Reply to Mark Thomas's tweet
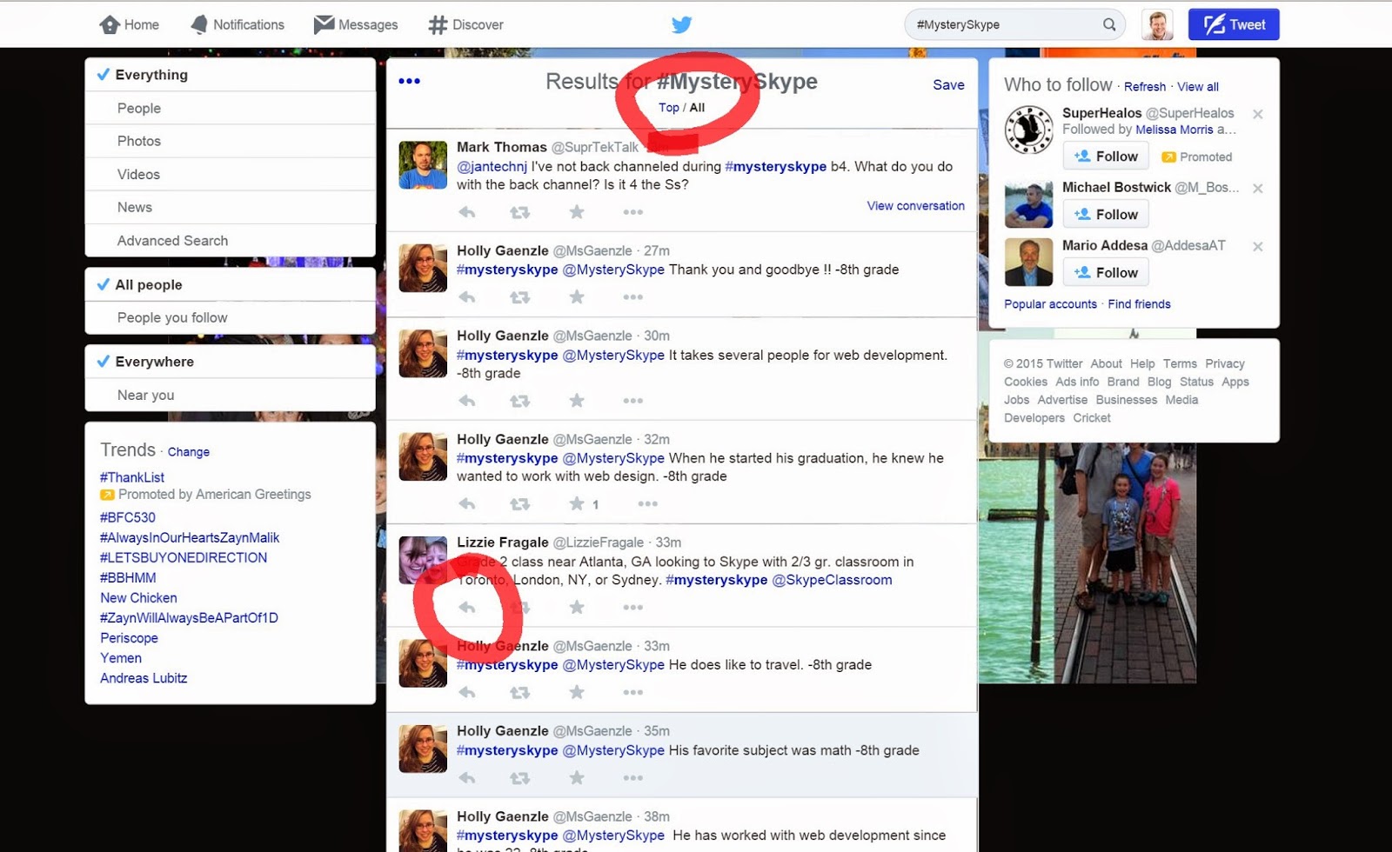1392x852 pixels. tap(467, 212)
